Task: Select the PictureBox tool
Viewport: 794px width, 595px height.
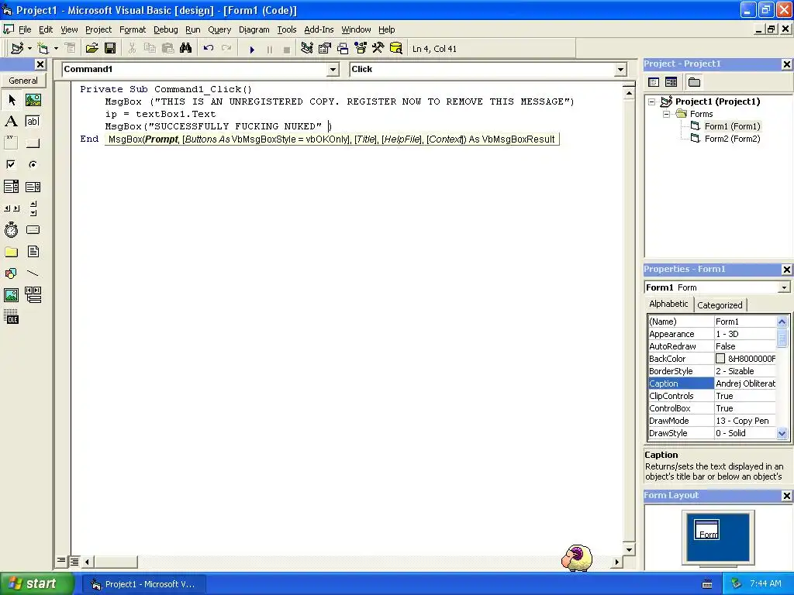Action: coord(33,100)
